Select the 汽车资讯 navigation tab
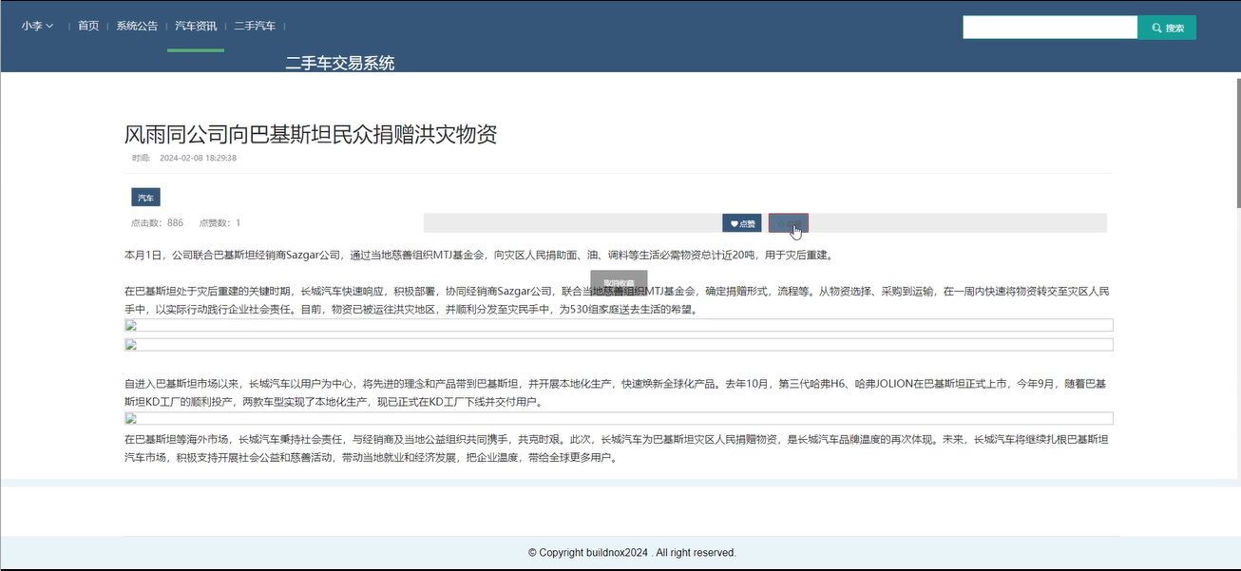Viewport: 1241px width, 571px height. 196,26
